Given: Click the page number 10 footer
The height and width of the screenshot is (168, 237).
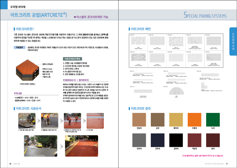Looking at the screenshot, I should click(x=10, y=164).
